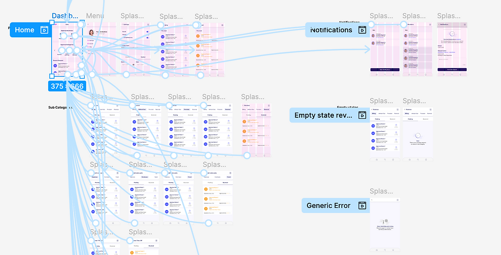Open the Generic Error screen thumbnail
The height and width of the screenshot is (255, 501).
click(385, 225)
